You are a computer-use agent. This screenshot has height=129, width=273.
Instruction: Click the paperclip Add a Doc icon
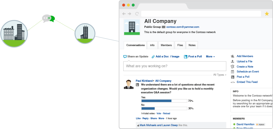(153, 57)
